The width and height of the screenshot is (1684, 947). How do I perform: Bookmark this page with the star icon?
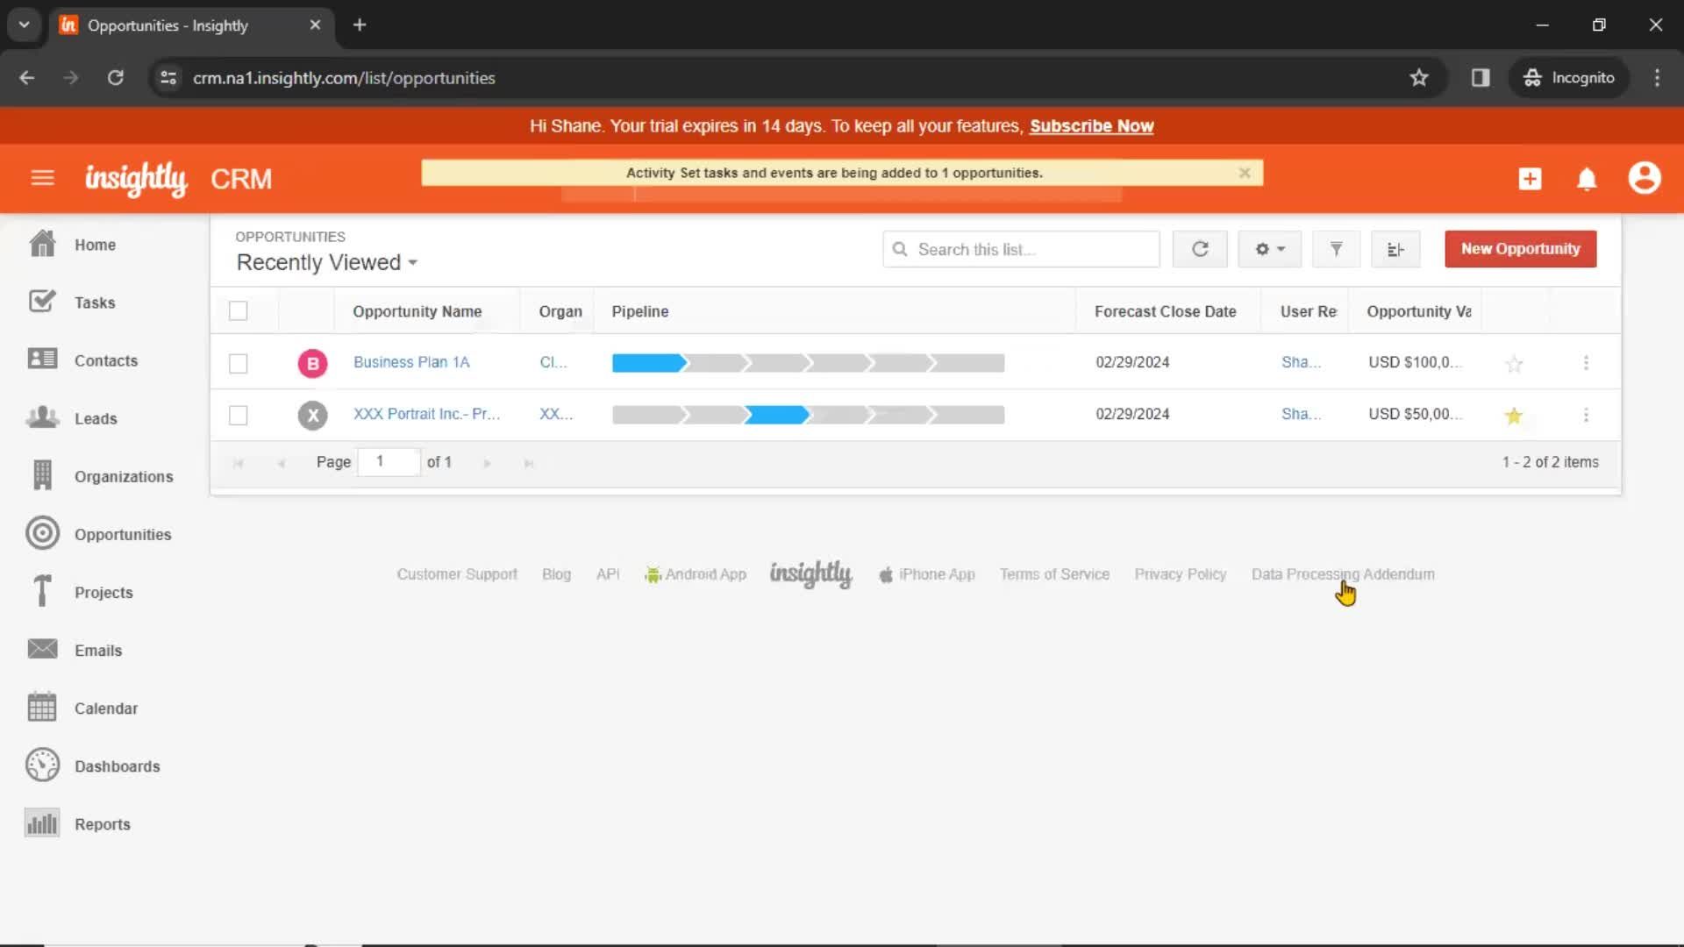(x=1418, y=78)
